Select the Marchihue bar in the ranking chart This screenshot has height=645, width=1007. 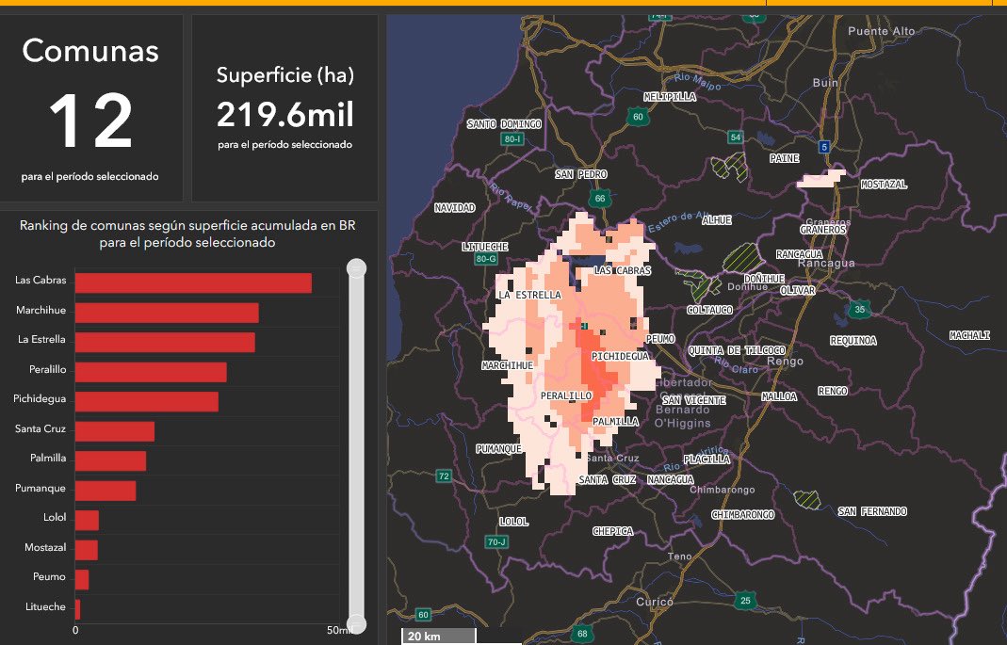click(x=167, y=313)
